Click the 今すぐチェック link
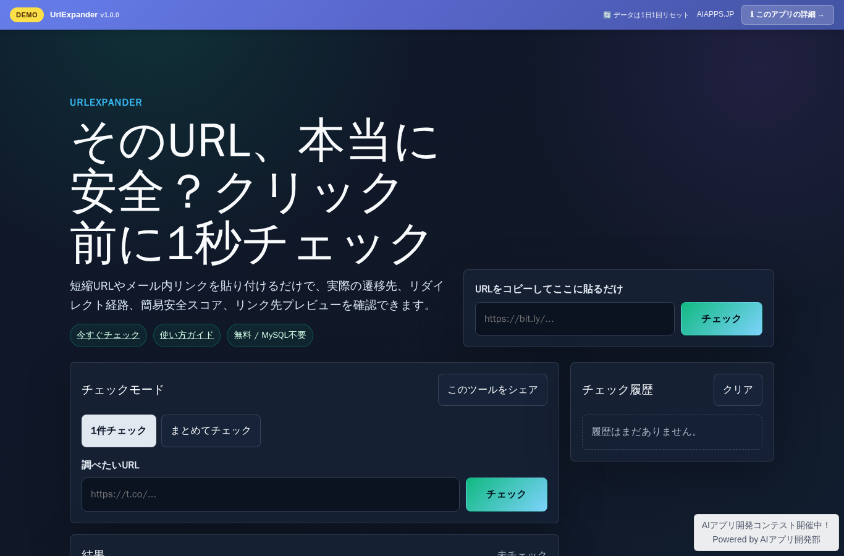The height and width of the screenshot is (556, 844). (108, 335)
